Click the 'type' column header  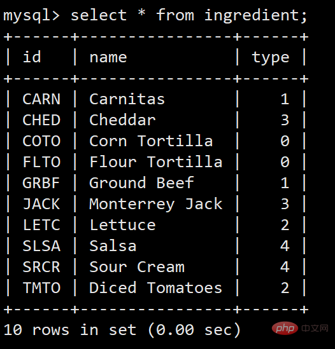point(271,58)
